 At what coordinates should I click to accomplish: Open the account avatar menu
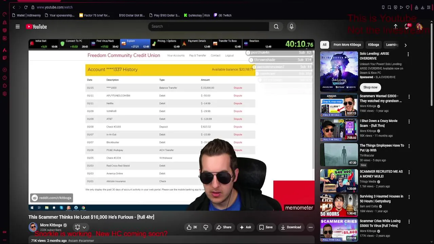pos(419,26)
